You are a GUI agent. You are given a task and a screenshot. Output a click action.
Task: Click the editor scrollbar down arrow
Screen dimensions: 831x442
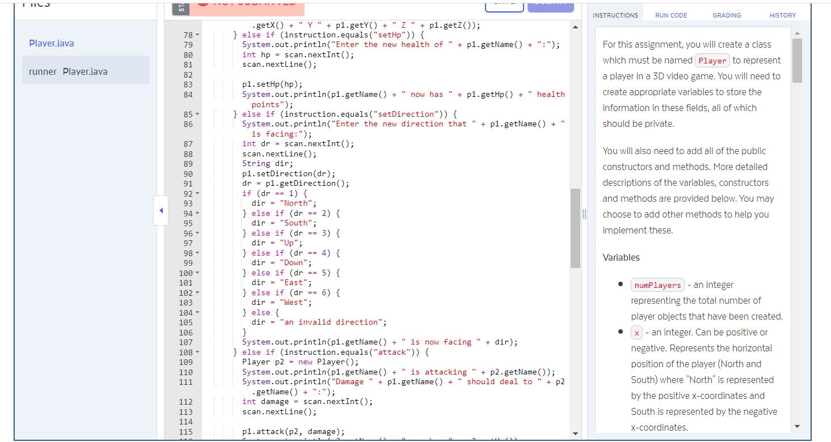[x=575, y=433]
